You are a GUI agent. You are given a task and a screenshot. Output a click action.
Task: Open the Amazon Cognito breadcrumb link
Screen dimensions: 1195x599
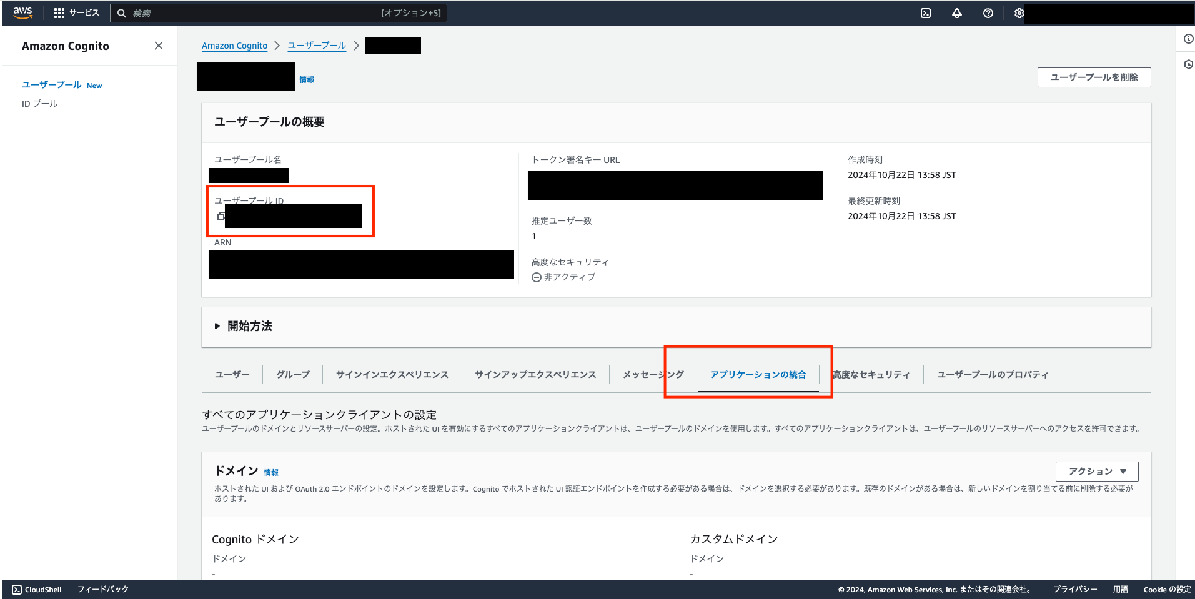tap(234, 46)
